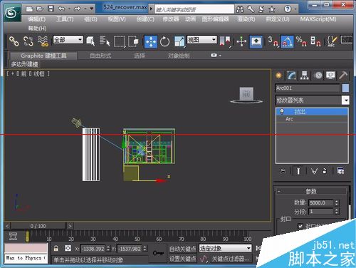The height and width of the screenshot is (268, 356).
Task: Click the Pin Stack icon below modifier stack
Action: 283,171
